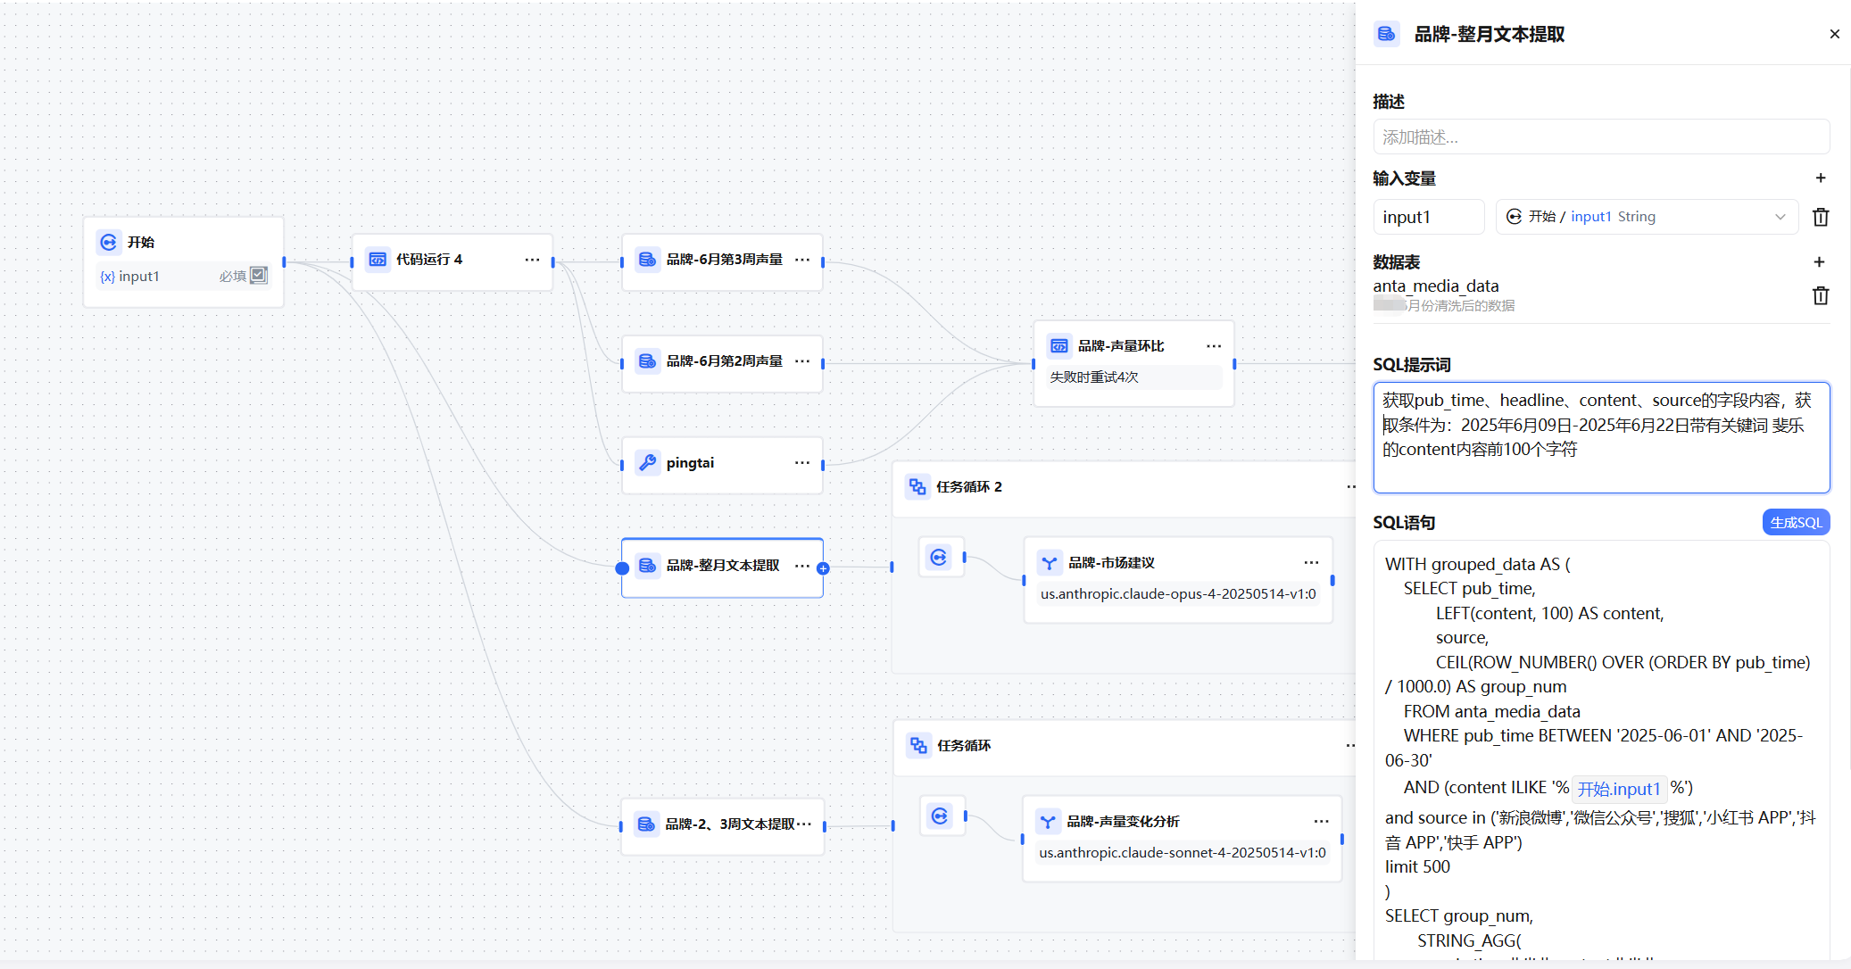Click plus handle on 品牌-整月文本提取 node
Viewport: 1851px width, 969px height.
coord(823,568)
